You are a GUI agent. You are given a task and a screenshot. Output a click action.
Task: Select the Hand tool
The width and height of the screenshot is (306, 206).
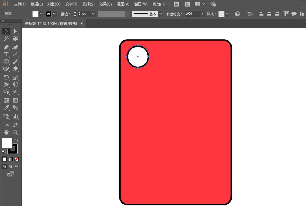click(6, 132)
